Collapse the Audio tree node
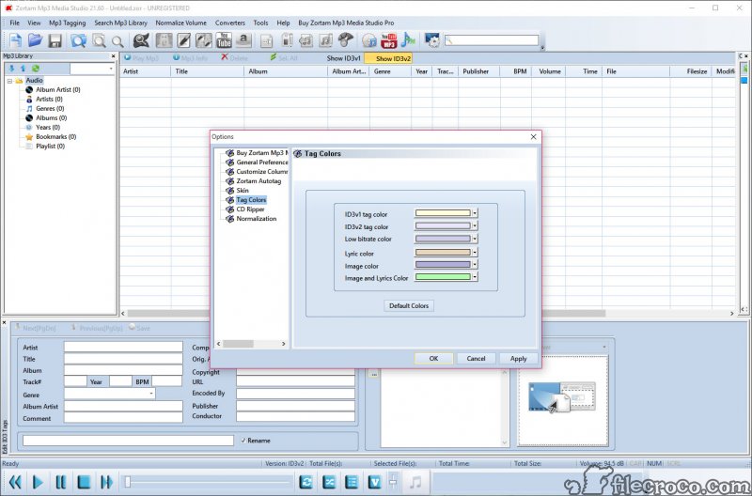Screen dimensions: 752x496 tap(9, 81)
